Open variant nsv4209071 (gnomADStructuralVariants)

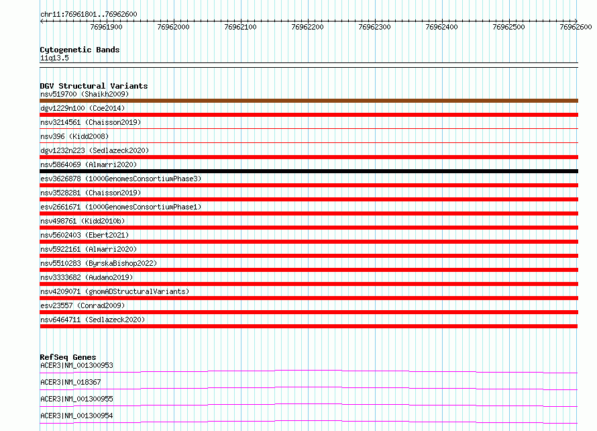click(115, 291)
